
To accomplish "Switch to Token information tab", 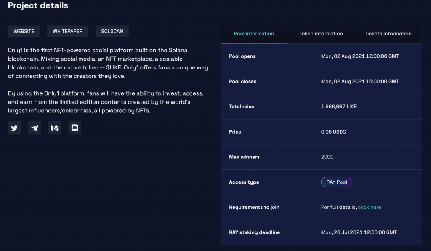I will [321, 34].
